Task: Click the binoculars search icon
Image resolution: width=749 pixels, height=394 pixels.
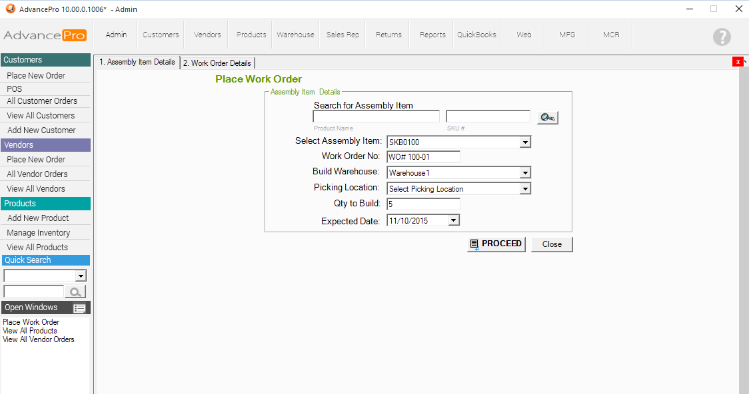Action: 548,118
